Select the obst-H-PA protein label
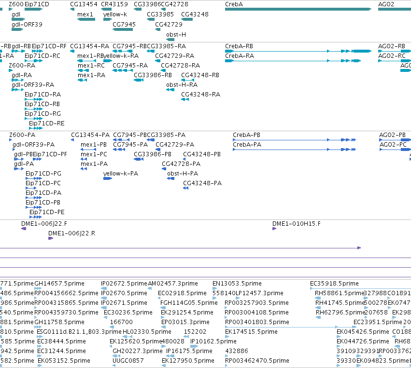Viewport: 411px width, 368px height. (183, 174)
